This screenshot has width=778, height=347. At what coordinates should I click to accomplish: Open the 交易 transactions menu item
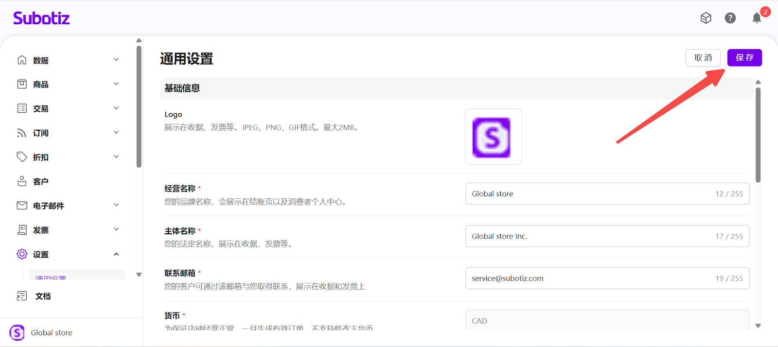pyautogui.click(x=41, y=109)
